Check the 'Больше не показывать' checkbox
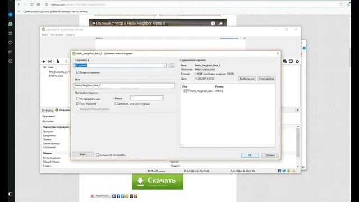 pyautogui.click(x=98, y=155)
